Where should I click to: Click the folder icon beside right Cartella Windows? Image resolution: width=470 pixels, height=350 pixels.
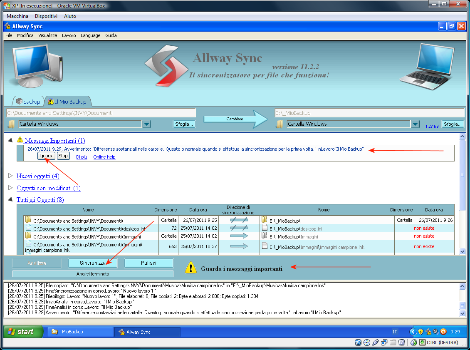point(280,124)
